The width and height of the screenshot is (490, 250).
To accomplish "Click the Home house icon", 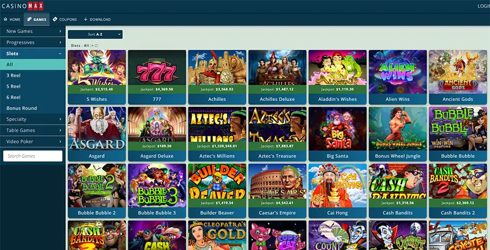I will pos(5,20).
